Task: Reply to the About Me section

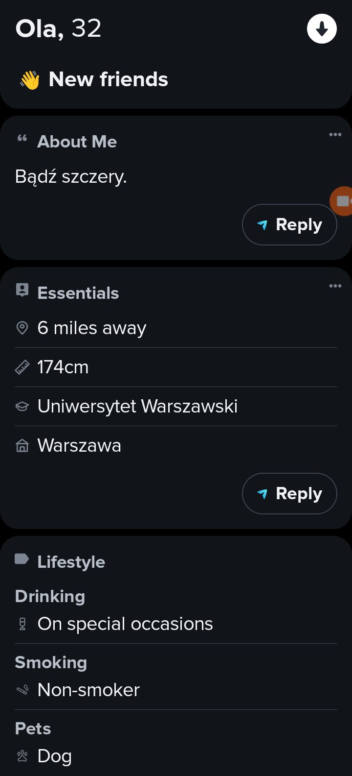Action: tap(289, 225)
